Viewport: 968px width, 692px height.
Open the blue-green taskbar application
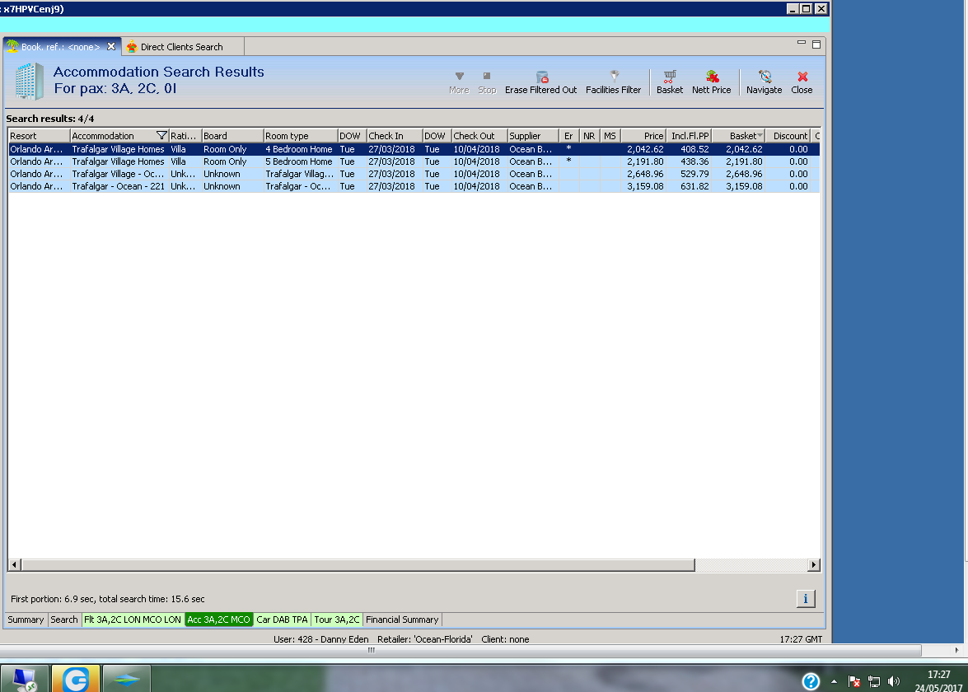[127, 680]
